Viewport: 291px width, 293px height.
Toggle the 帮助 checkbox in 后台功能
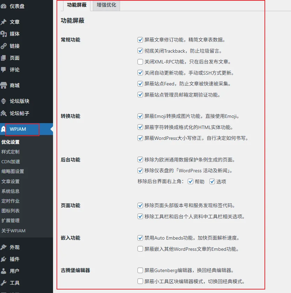coord(191,182)
